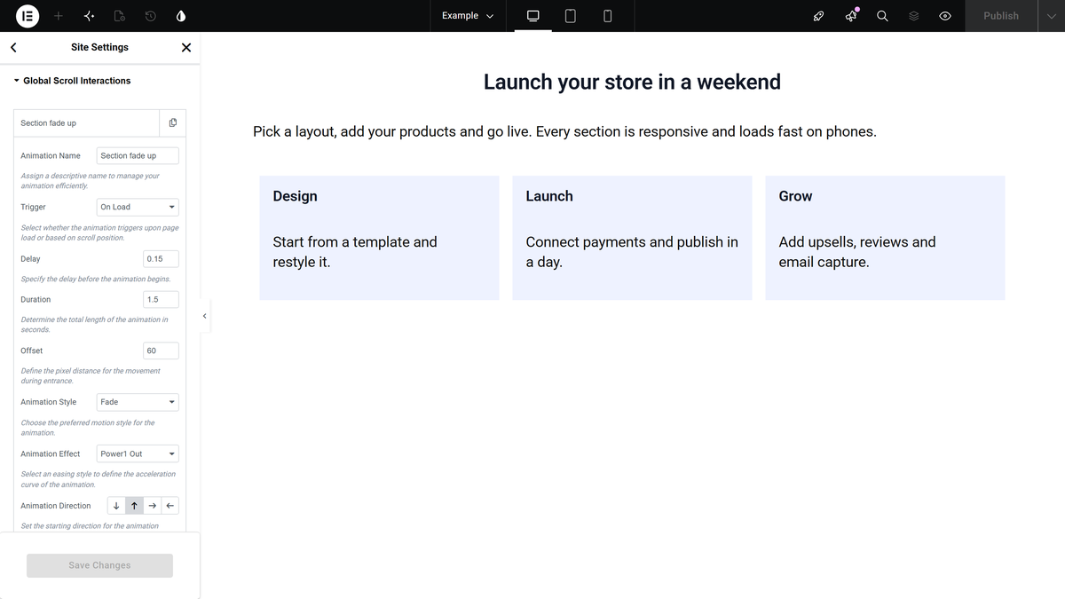The height and width of the screenshot is (599, 1065).
Task: Click the Animation Direction label
Action: (x=56, y=506)
